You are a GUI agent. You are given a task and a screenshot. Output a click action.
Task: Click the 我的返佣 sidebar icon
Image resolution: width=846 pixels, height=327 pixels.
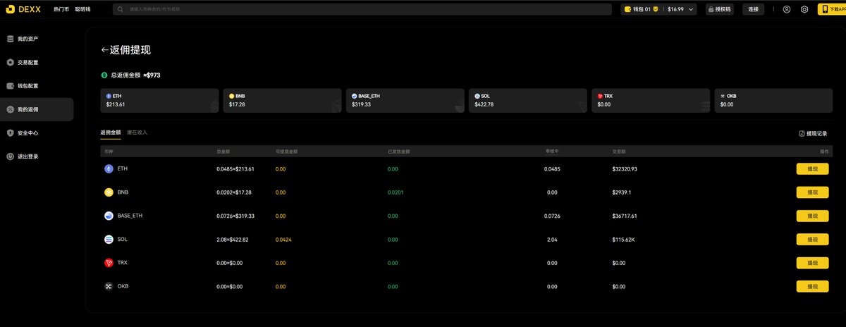point(10,109)
